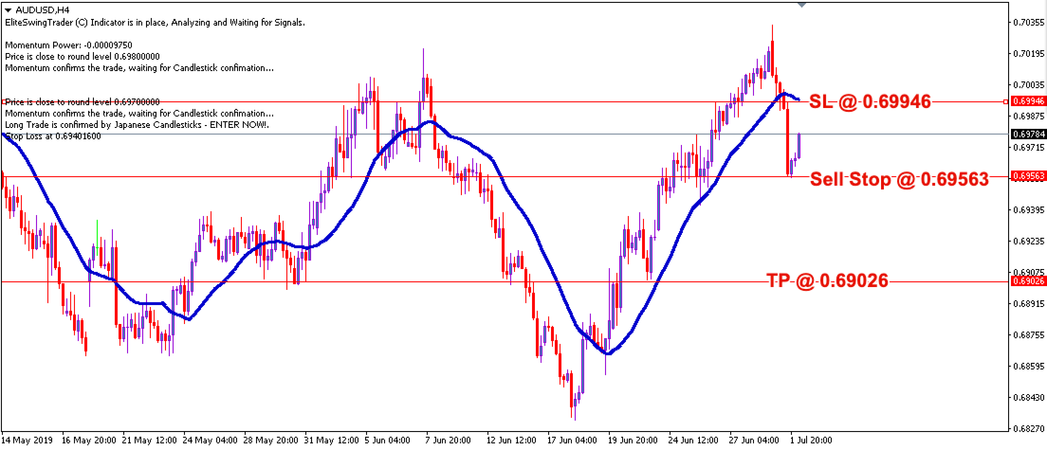Select the red 0.69563 price tag
This screenshot has height=450, width=1047.
(x=1028, y=177)
